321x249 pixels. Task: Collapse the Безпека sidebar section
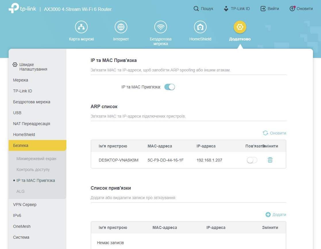pos(21,145)
